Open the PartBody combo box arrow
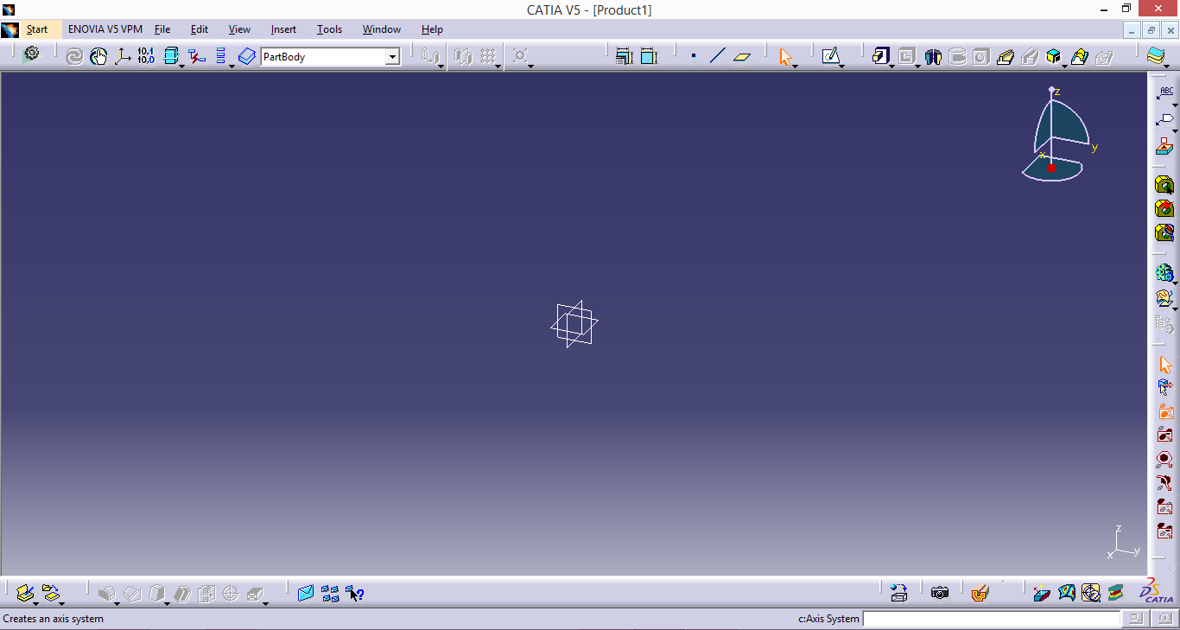This screenshot has height=630, width=1180. click(x=392, y=57)
